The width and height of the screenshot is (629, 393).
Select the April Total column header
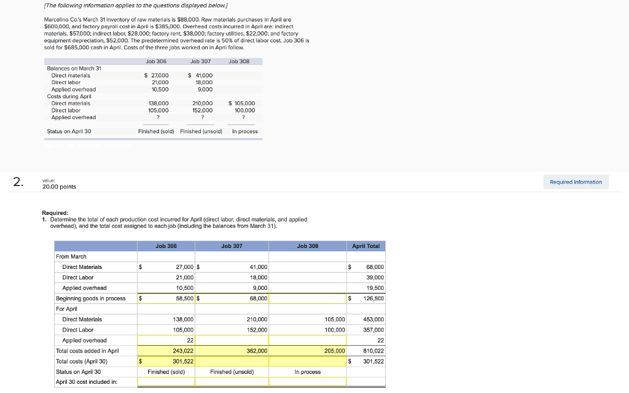click(366, 246)
